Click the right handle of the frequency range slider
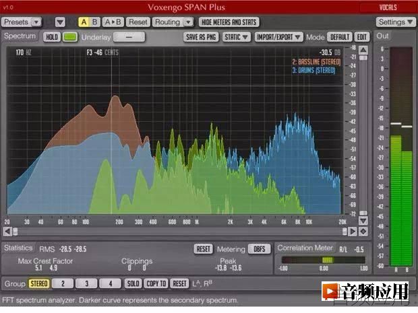Viewport: 418px width, 313px height. coord(345,232)
